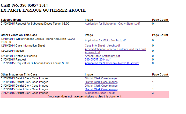The image size is (186, 114).
Task: Click the Other Events on This Case header
Action: [x=19, y=35]
